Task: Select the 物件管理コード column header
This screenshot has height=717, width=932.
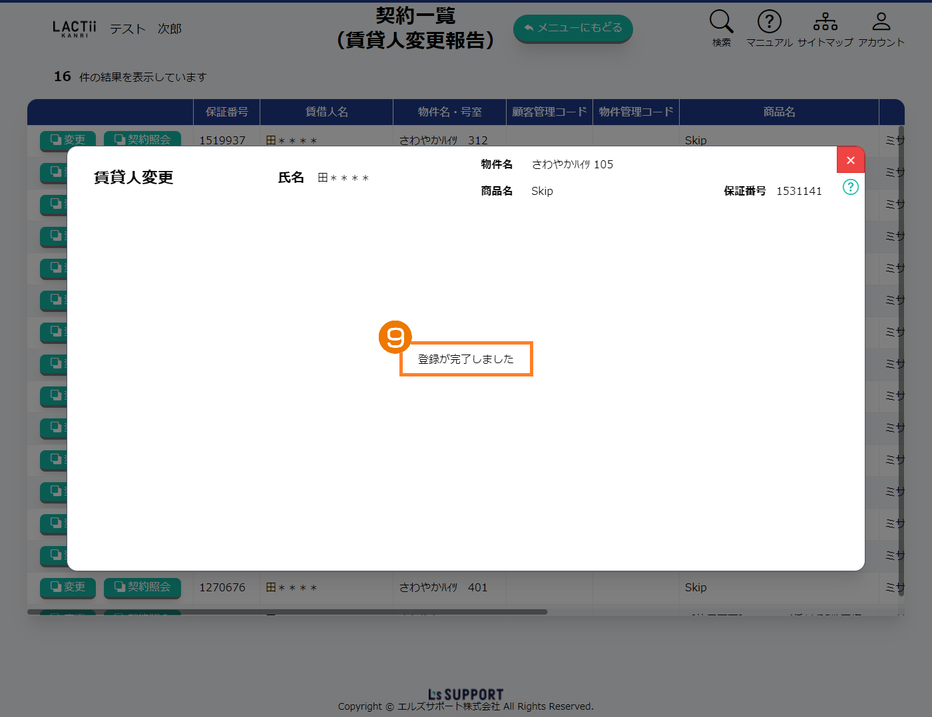Action: click(636, 112)
